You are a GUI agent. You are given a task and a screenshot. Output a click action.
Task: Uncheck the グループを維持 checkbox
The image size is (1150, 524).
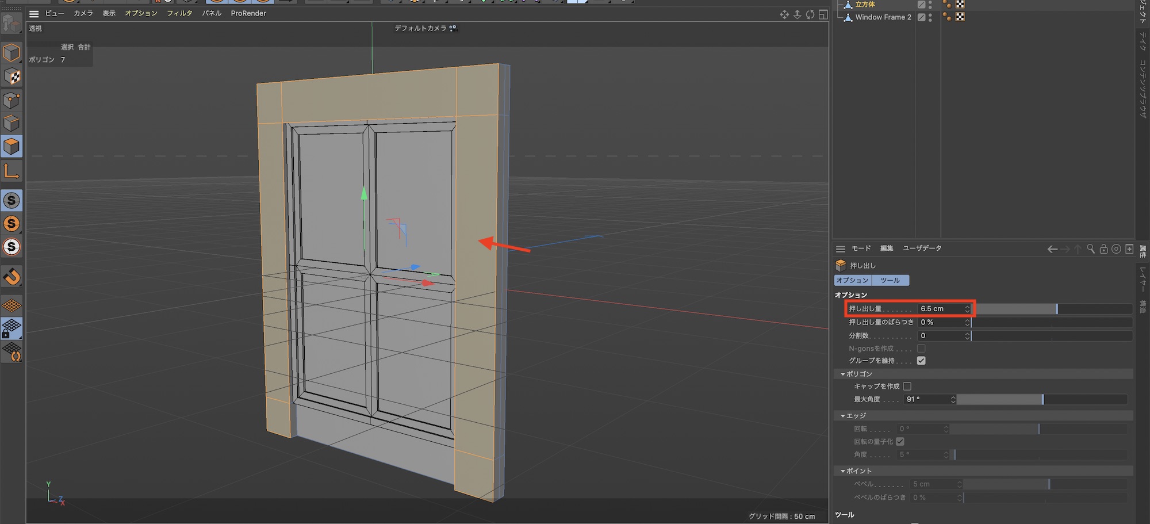(921, 361)
